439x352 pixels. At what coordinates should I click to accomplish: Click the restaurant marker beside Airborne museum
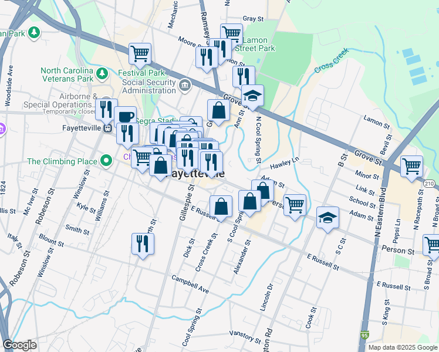coord(106,109)
